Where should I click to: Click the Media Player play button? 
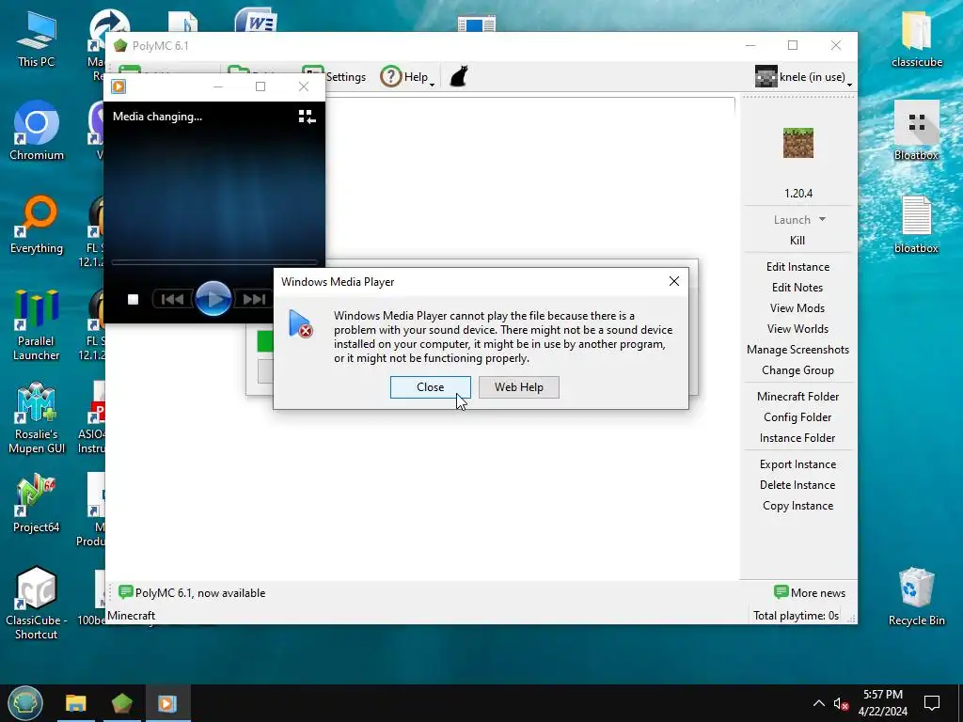[x=213, y=299]
